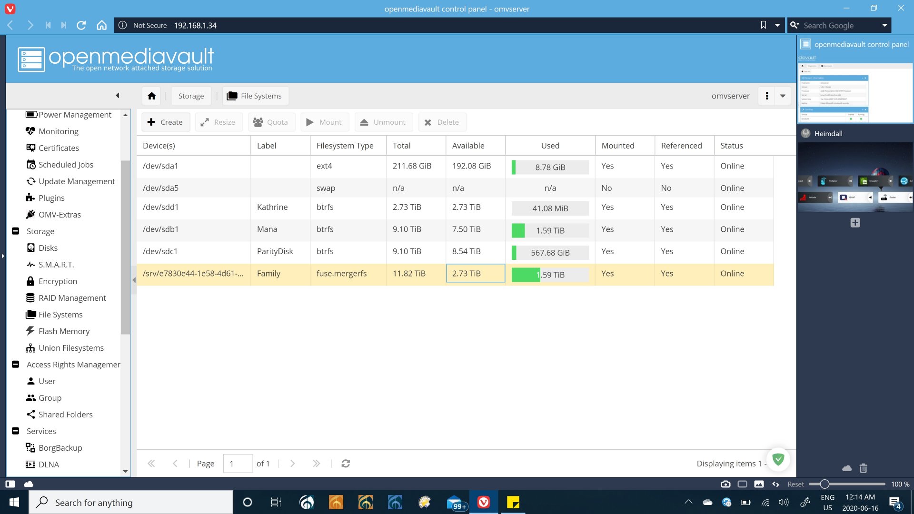The image size is (914, 514).
Task: Sort by Available column header
Action: coord(475,146)
